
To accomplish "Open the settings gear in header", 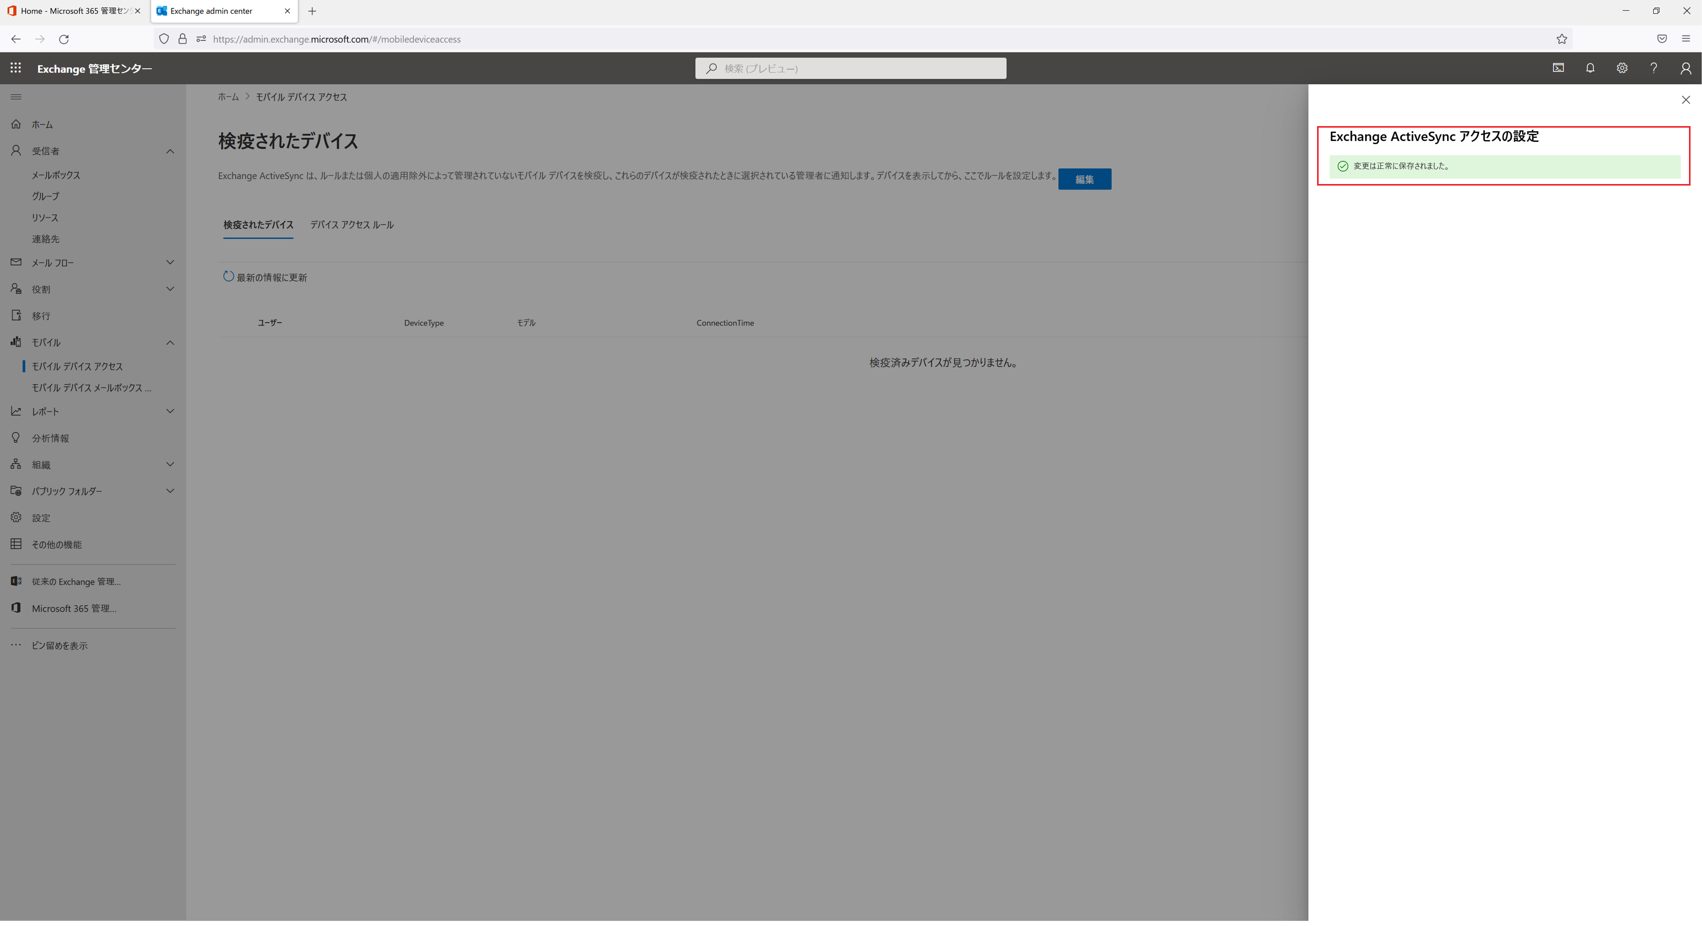I will (x=1621, y=68).
